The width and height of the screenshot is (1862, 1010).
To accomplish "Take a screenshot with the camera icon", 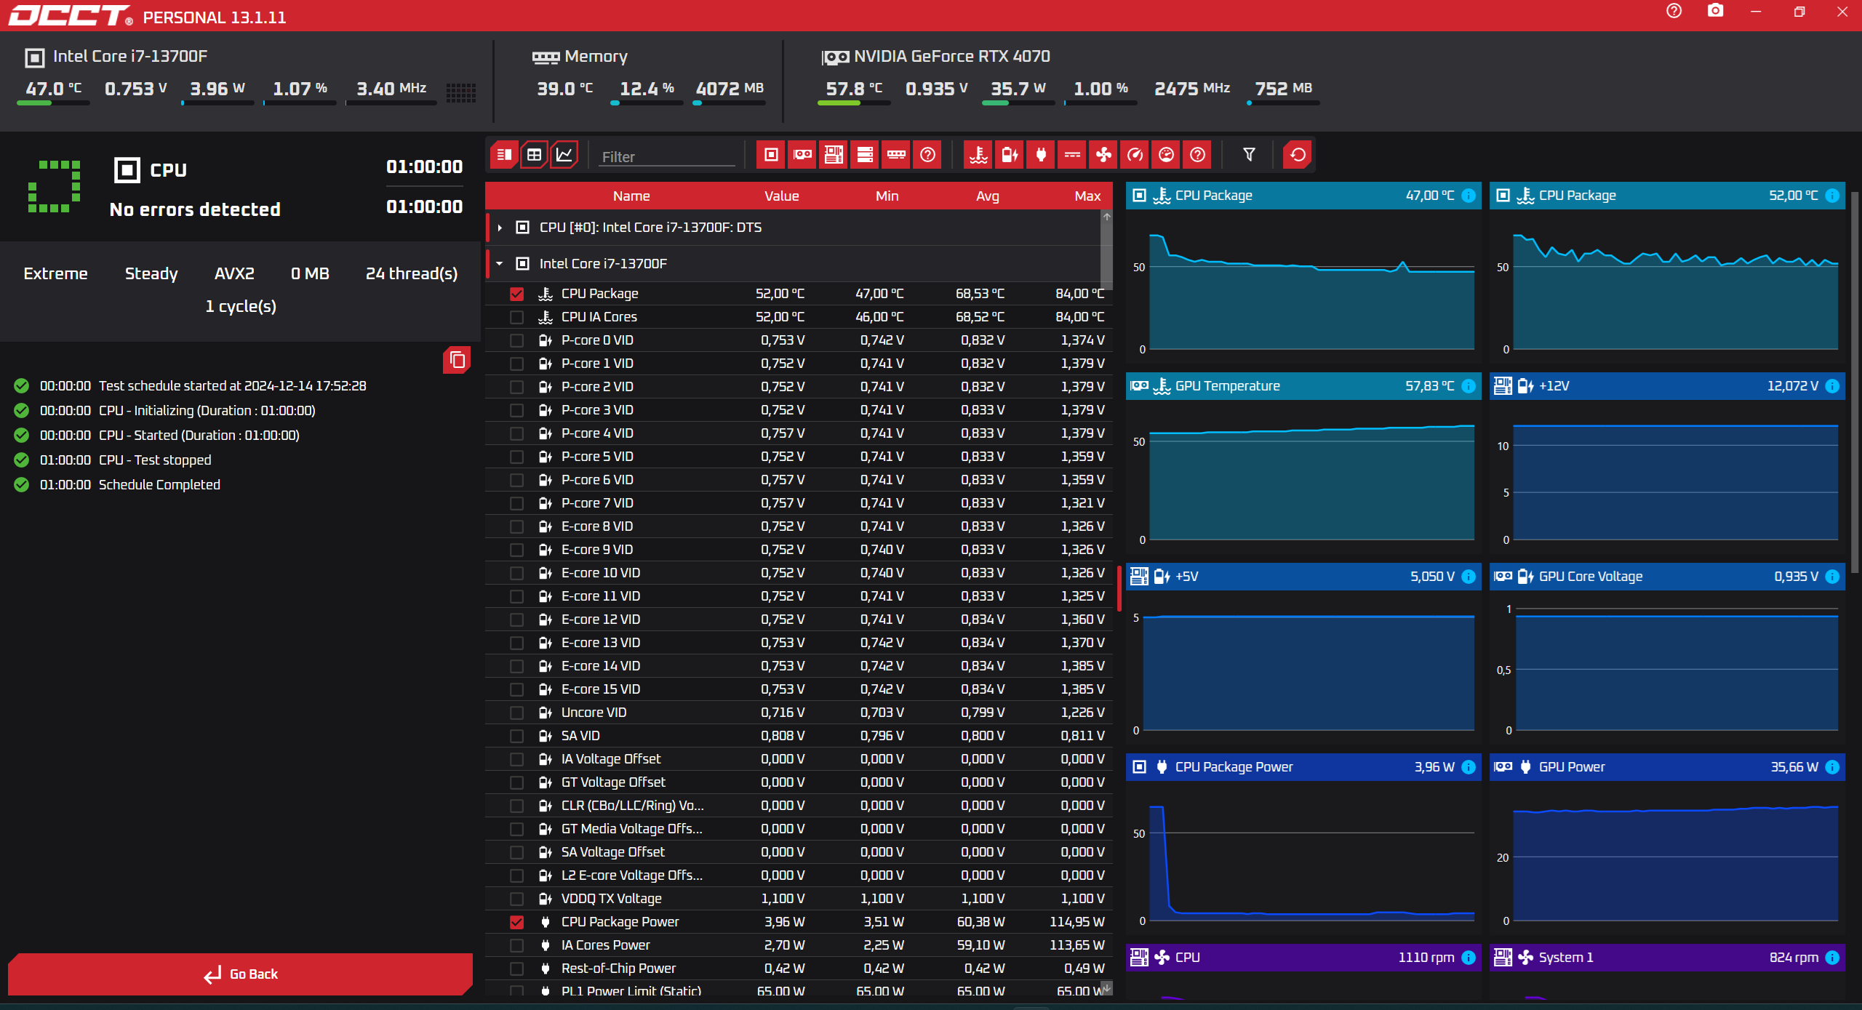I will point(1715,11).
